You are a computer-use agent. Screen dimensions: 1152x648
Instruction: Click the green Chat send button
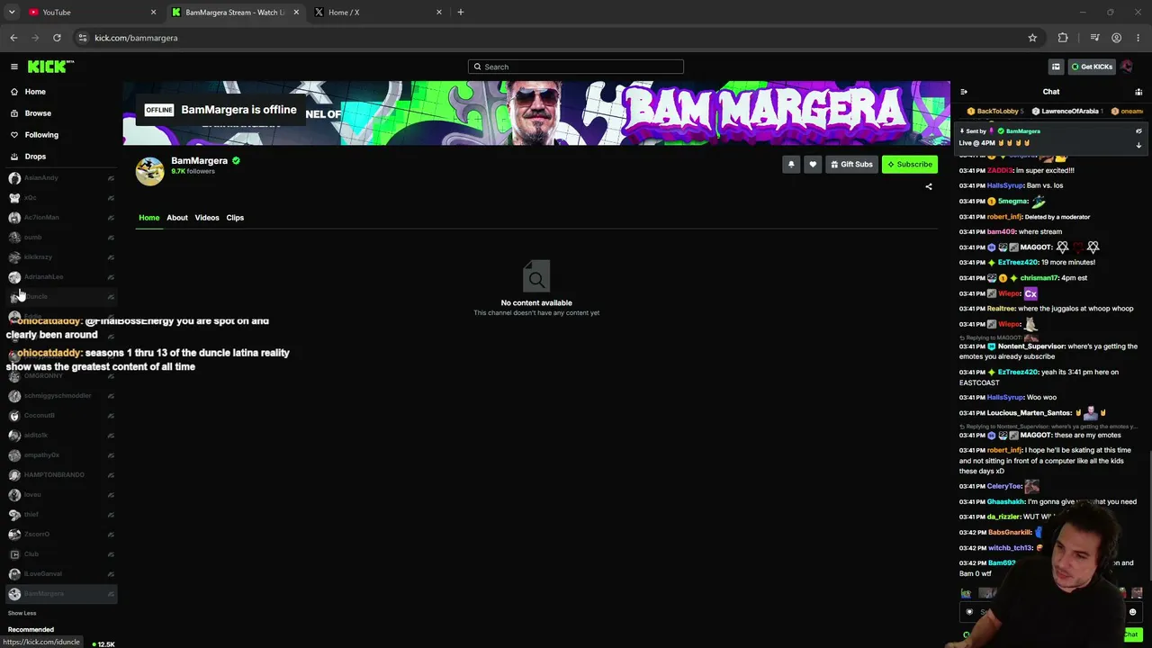1129,634
